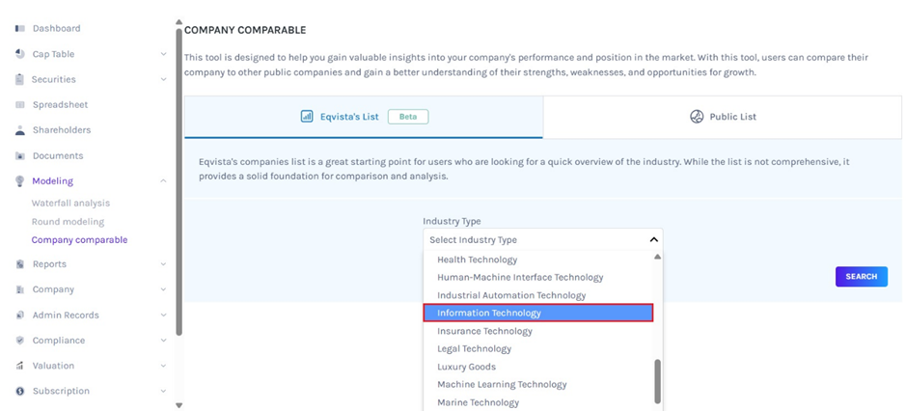Expand the Valuation chevron

tap(163, 366)
